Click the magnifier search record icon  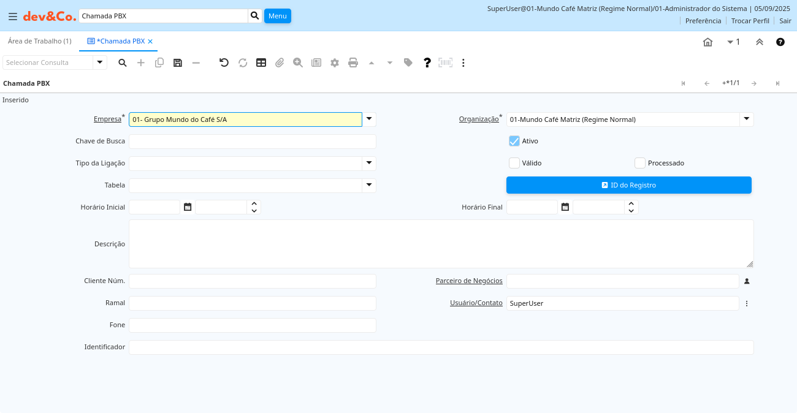click(x=123, y=63)
